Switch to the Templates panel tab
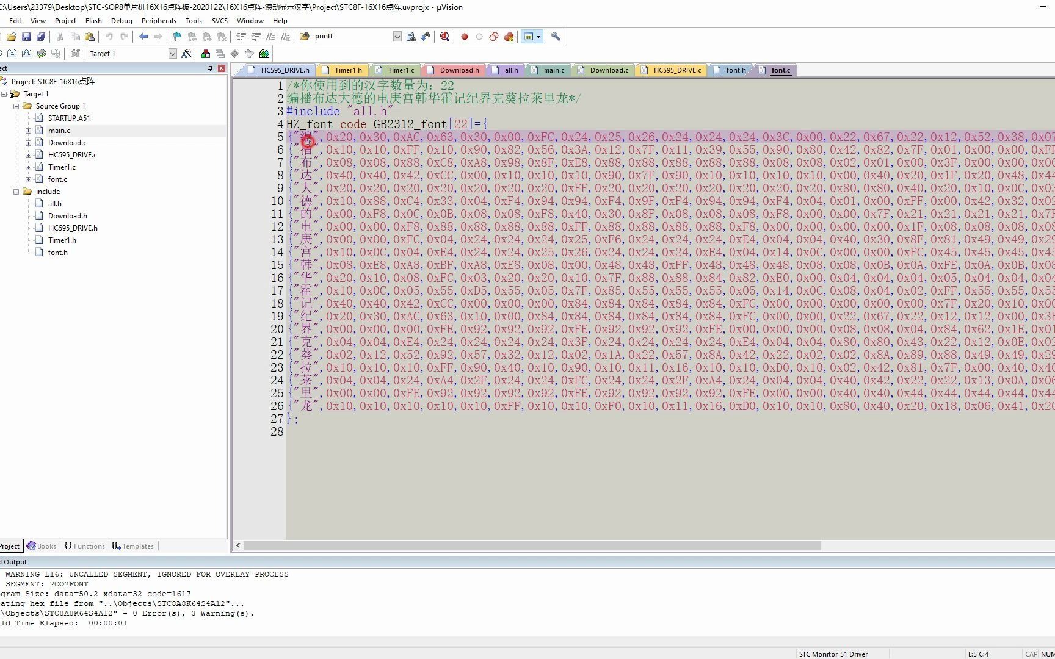Viewport: 1055px width, 659px height. [133, 546]
